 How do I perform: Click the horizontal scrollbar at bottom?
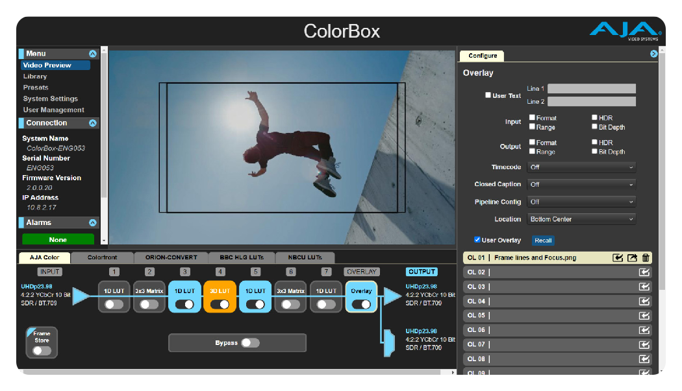231,372
